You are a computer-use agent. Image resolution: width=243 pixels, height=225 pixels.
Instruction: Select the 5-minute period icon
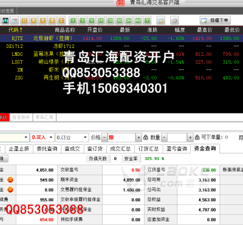92,20
